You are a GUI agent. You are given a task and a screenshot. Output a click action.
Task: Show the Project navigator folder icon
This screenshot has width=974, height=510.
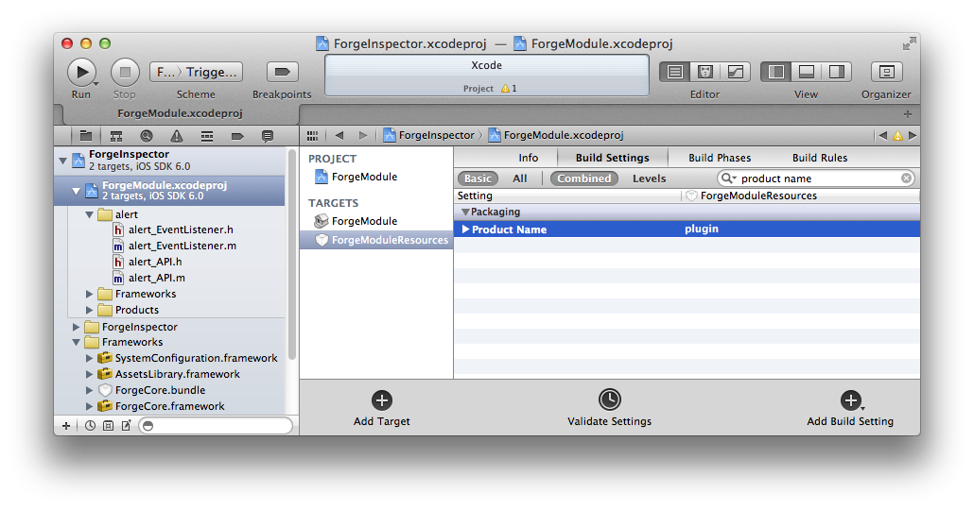(86, 136)
